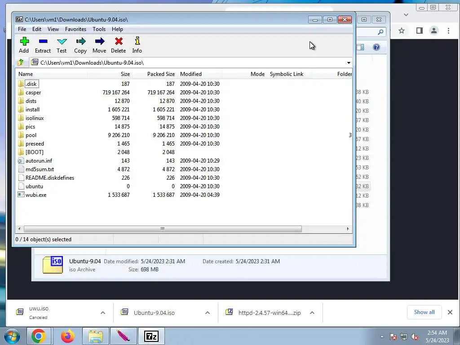Click the horizontal scrollbar thumb

[x=163, y=229]
